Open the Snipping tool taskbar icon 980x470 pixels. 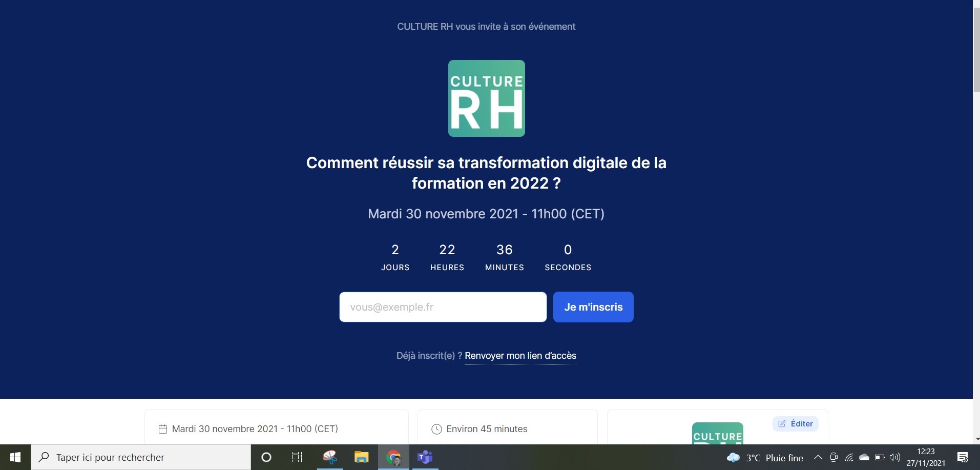pyautogui.click(x=330, y=457)
